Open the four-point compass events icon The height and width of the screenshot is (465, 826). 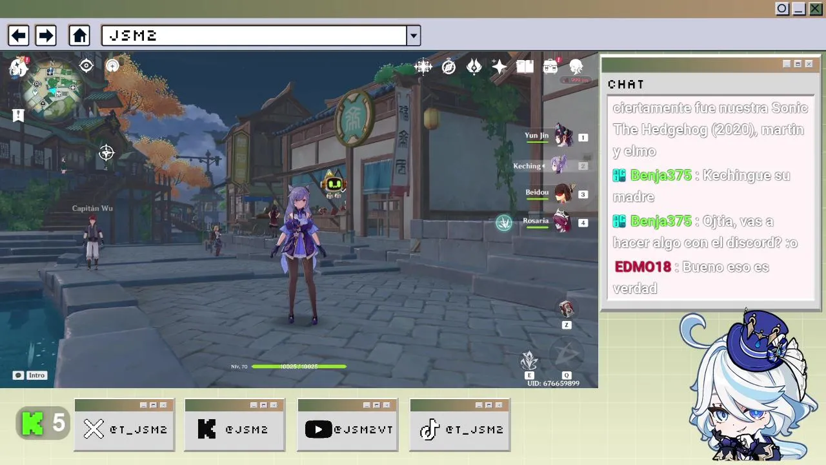pos(423,67)
